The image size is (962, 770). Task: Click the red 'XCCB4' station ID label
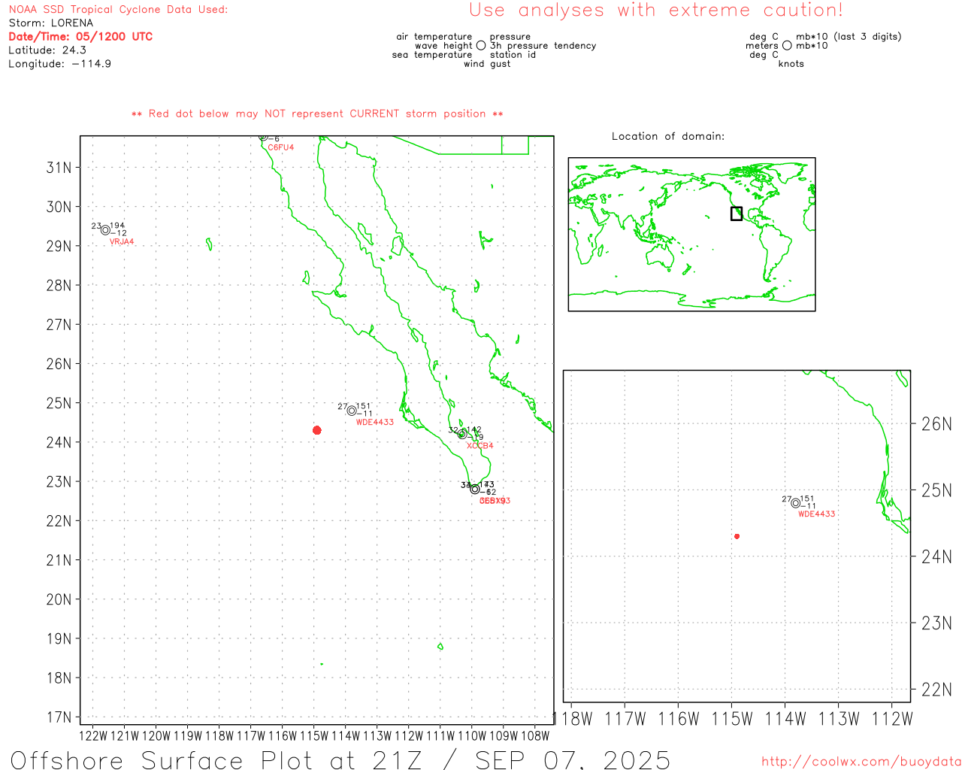tap(480, 446)
